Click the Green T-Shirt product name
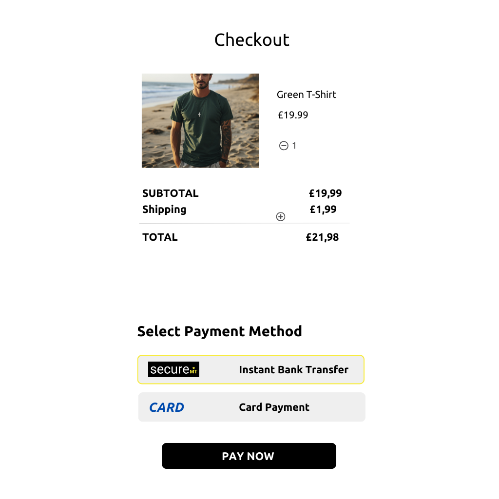 307,95
